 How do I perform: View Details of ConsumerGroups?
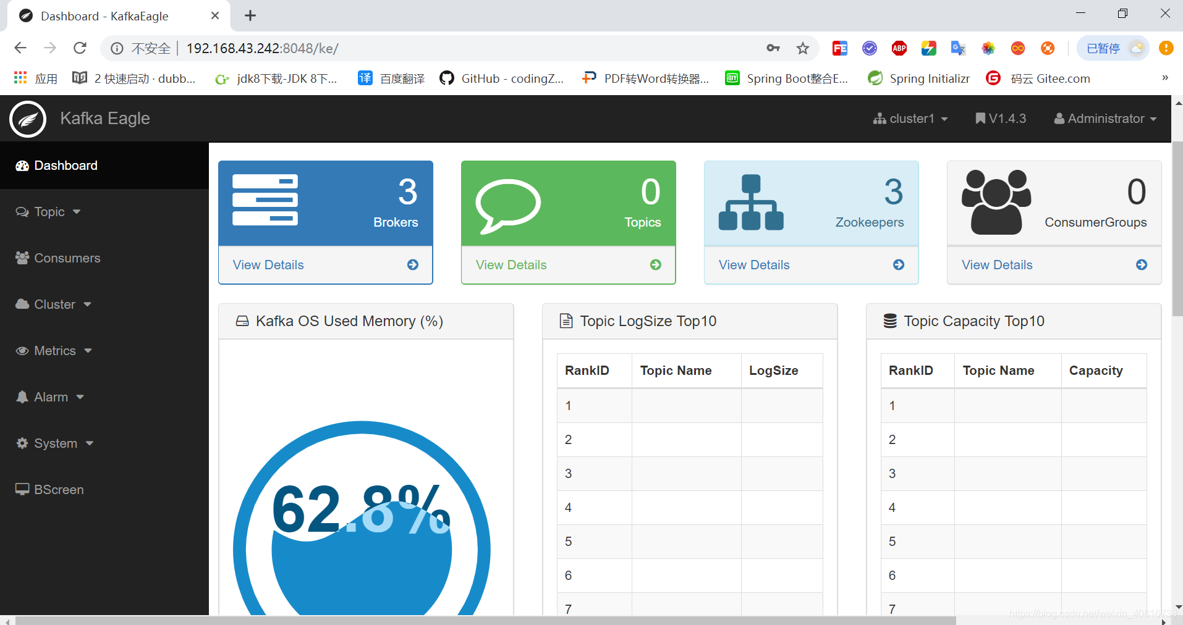click(997, 265)
